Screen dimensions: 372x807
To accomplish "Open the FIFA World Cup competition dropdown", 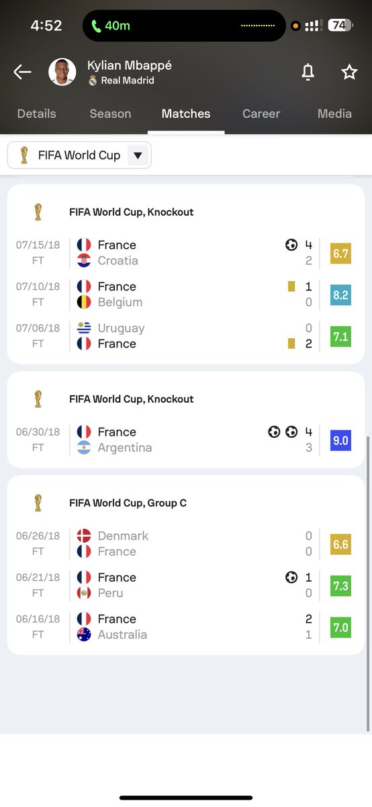I will point(79,155).
